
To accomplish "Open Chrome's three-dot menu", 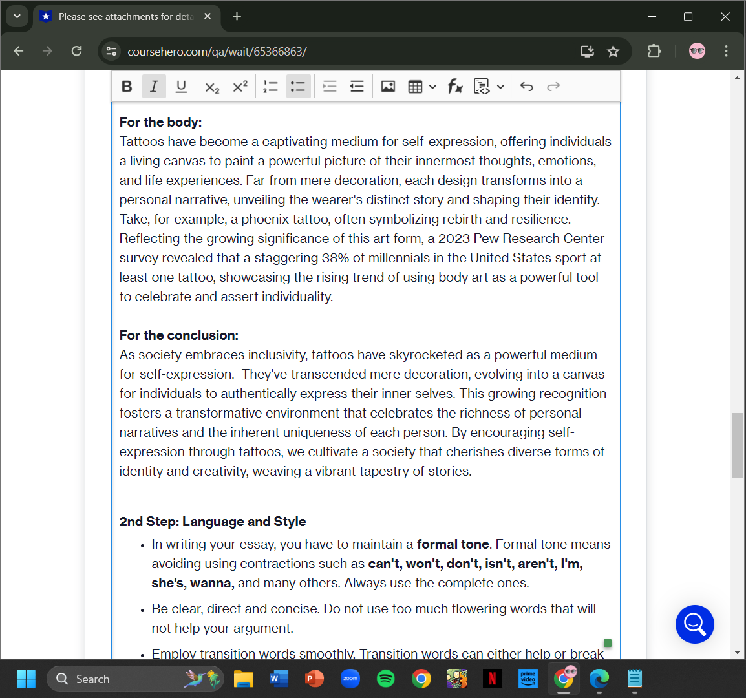I will [x=726, y=51].
